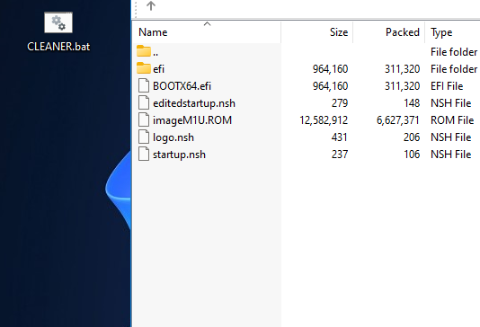
Task: Click 'File folder' type in the efi row
Action: click(454, 69)
